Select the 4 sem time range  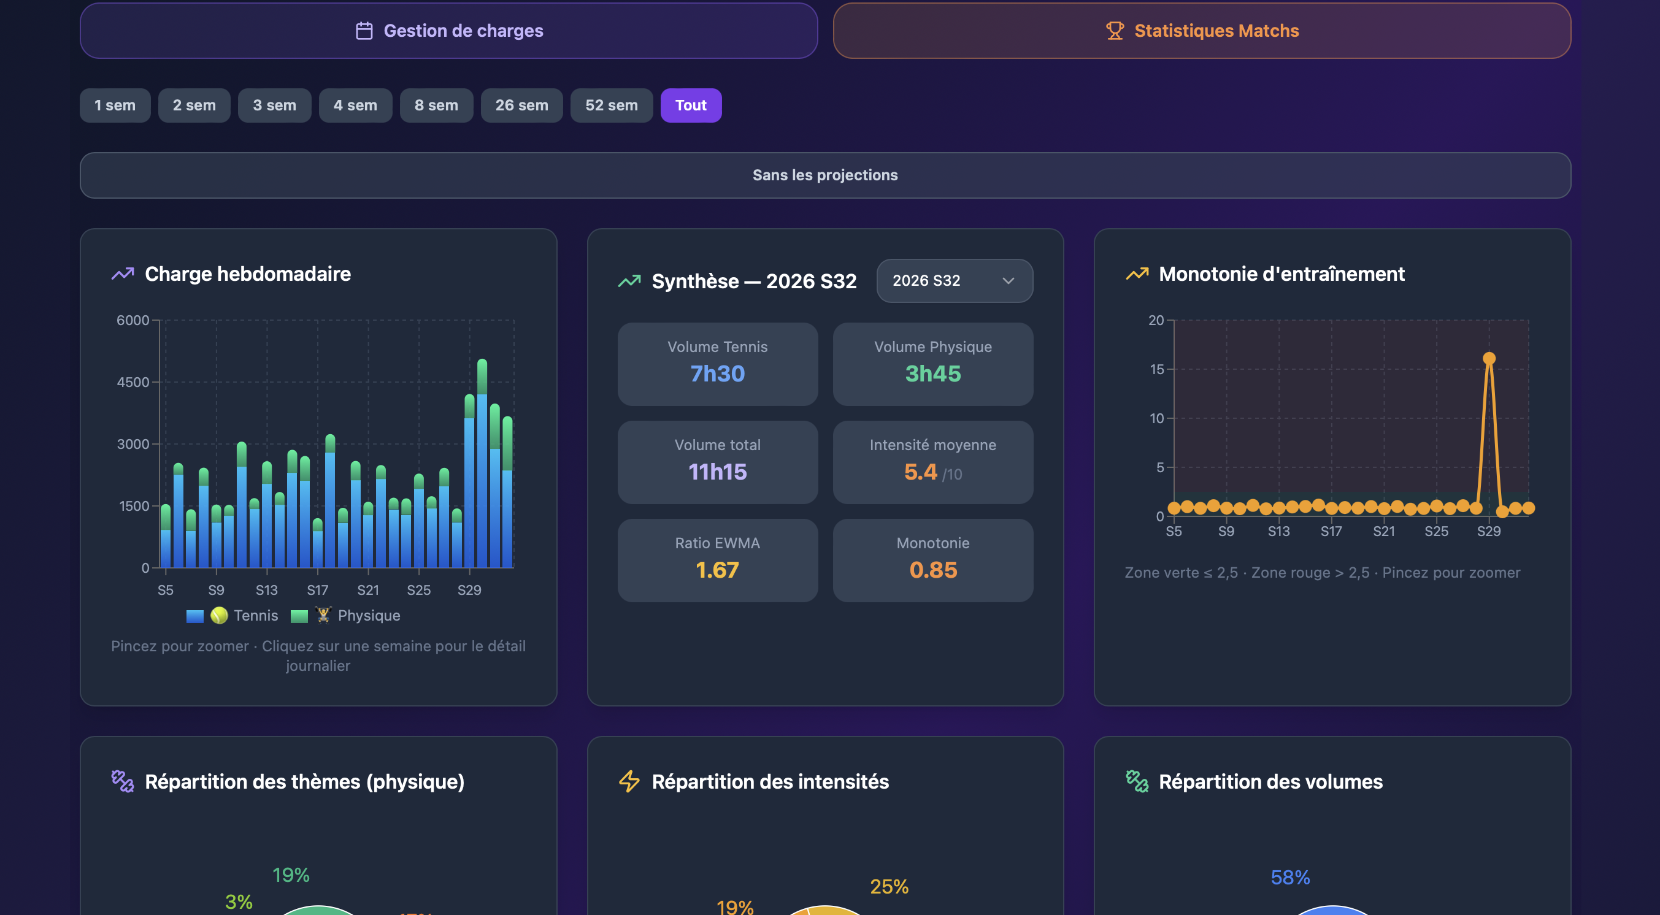[x=355, y=105]
